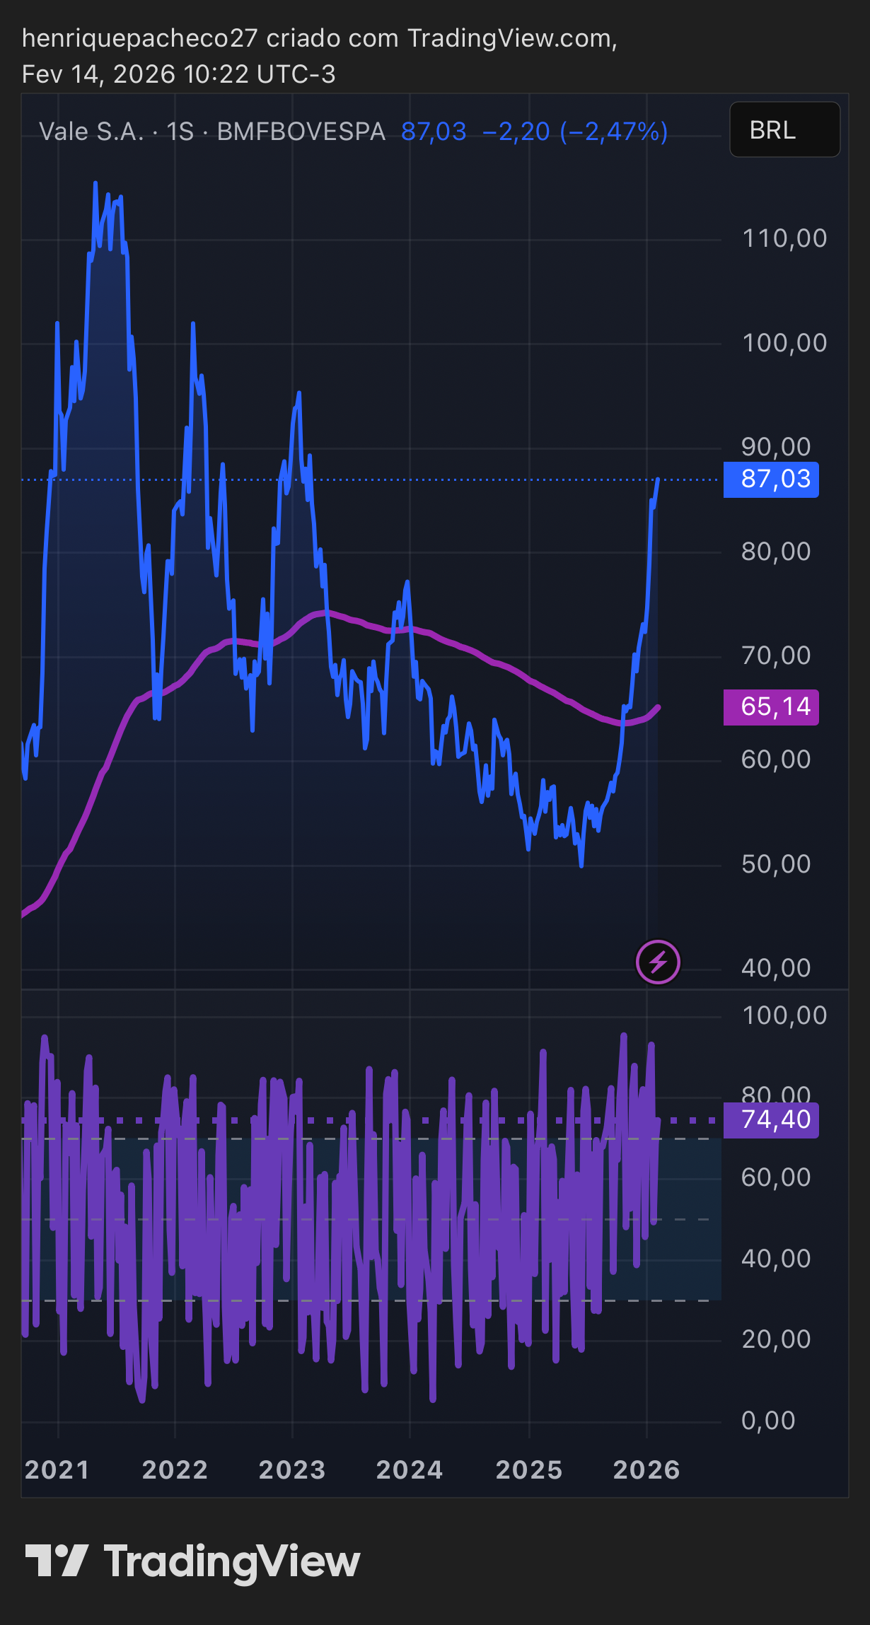Click the 40,00 price axis label on the main chart
Screen dimensions: 870x1625
(x=776, y=968)
